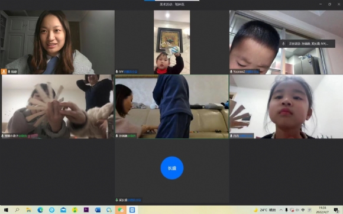Toggle the IME mode icon beside 中
343x214 pixels.
point(309,210)
